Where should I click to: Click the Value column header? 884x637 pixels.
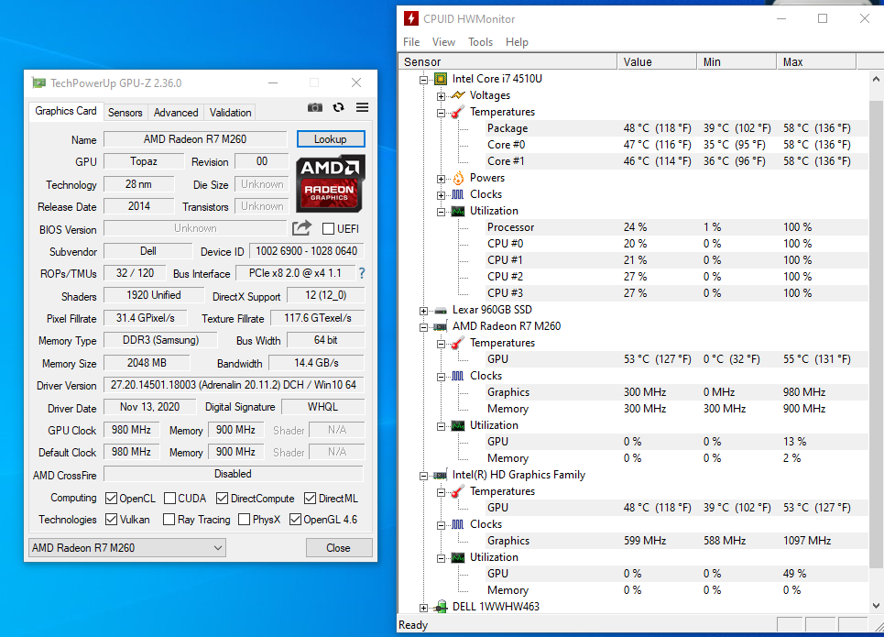[657, 61]
